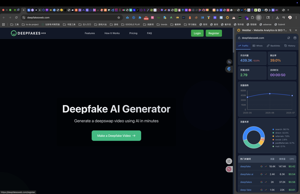The height and width of the screenshot is (194, 300).
Task: Click trend icon in deepfake ai row
Action: coord(266,174)
